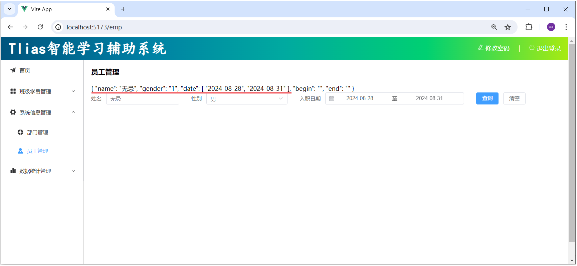Expand the 数据统计管理 sidebar menu
This screenshot has width=577, height=266.
43,171
